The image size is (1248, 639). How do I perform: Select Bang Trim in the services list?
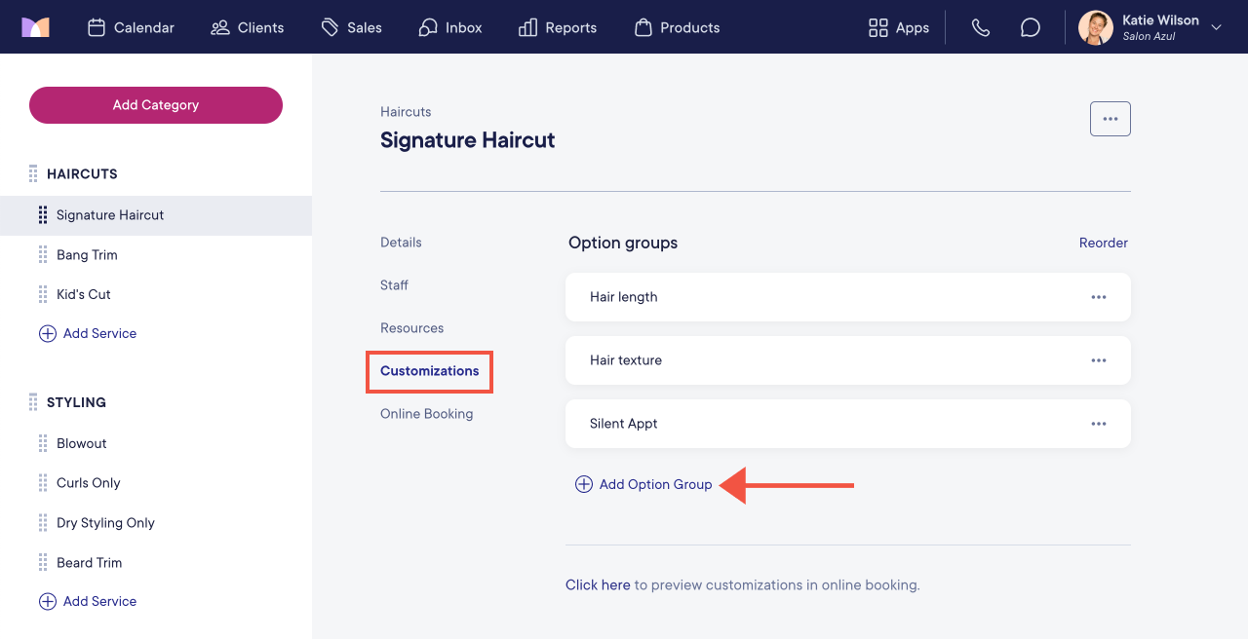pos(87,255)
